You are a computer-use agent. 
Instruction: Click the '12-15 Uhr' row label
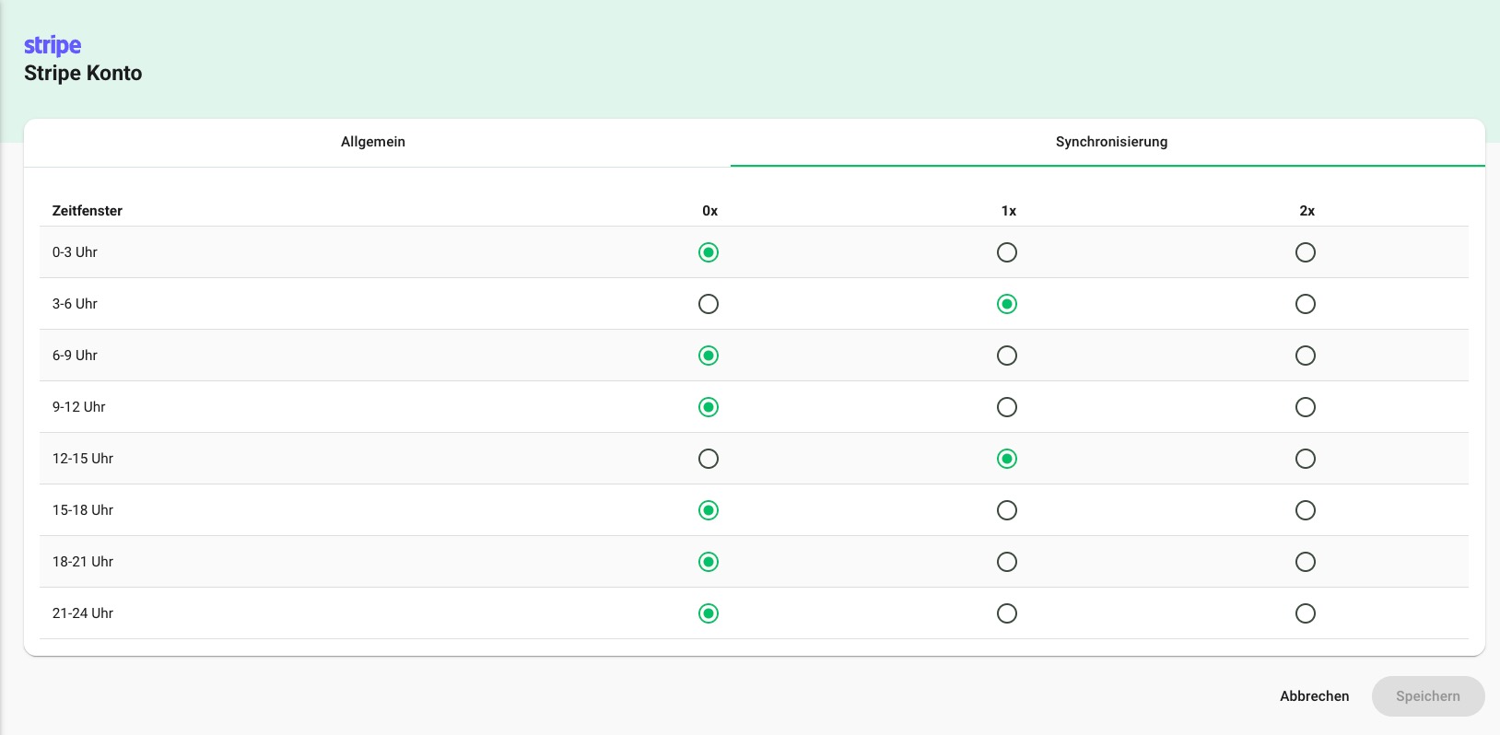point(83,459)
